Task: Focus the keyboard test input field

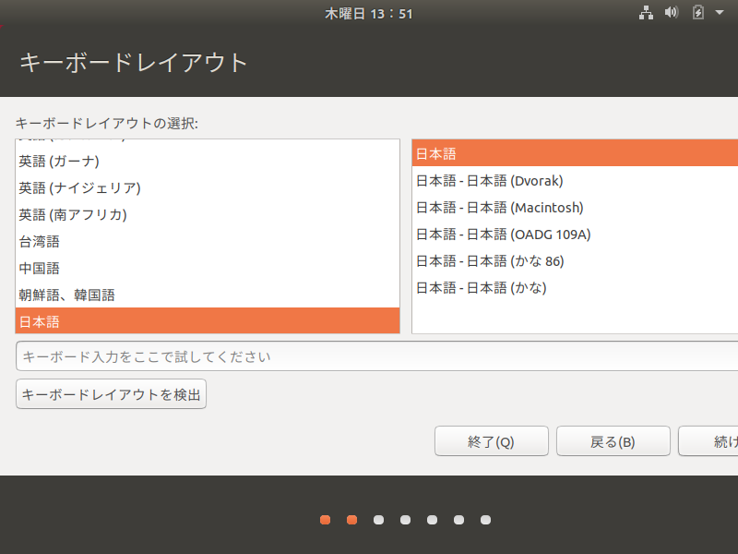Action: point(376,356)
